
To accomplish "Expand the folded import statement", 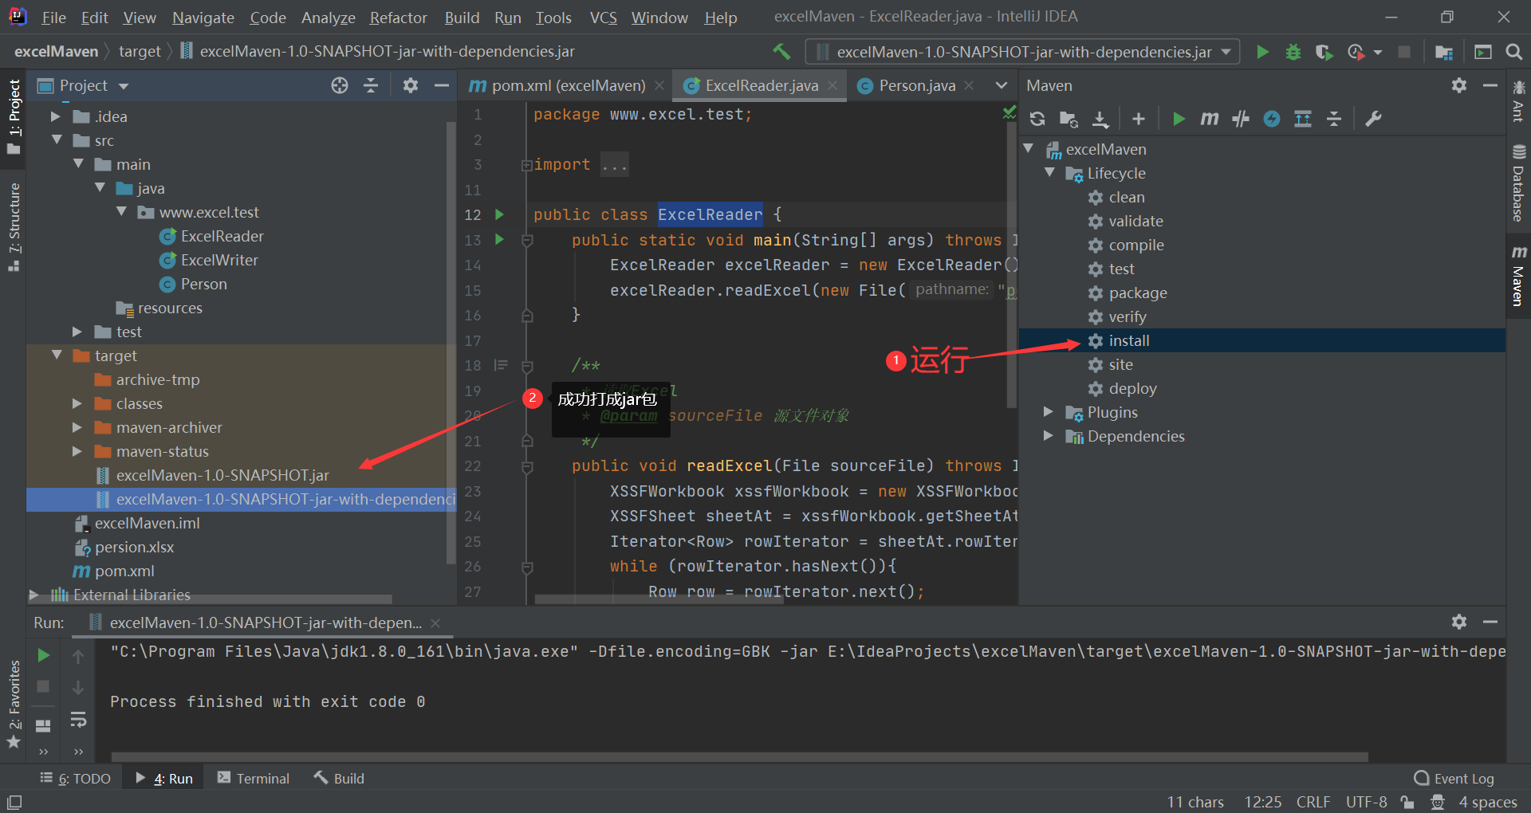I will (x=526, y=165).
